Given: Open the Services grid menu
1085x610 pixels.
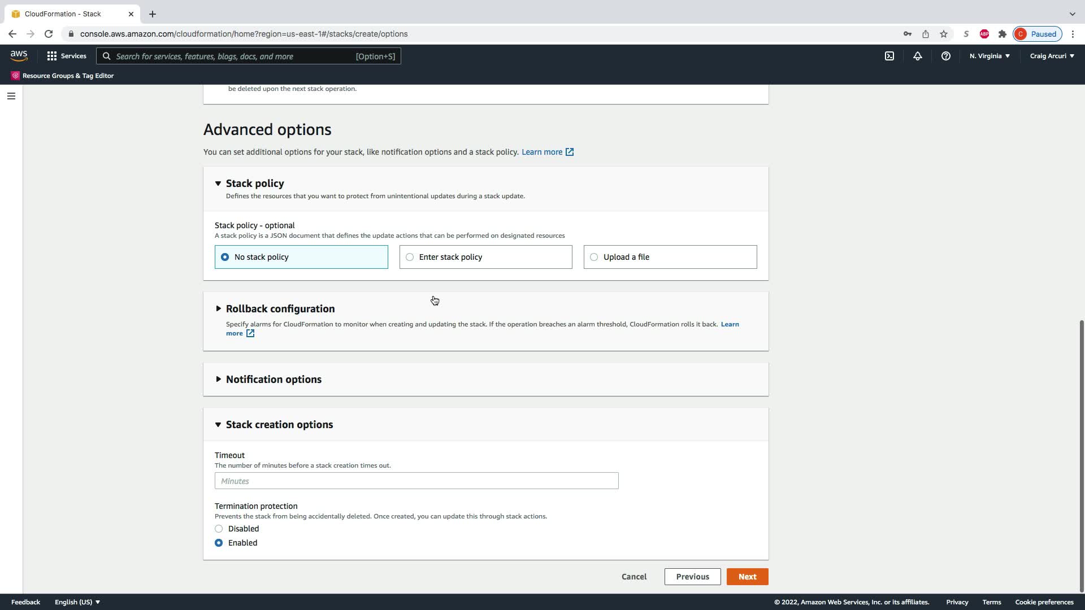Looking at the screenshot, I should click(x=66, y=56).
